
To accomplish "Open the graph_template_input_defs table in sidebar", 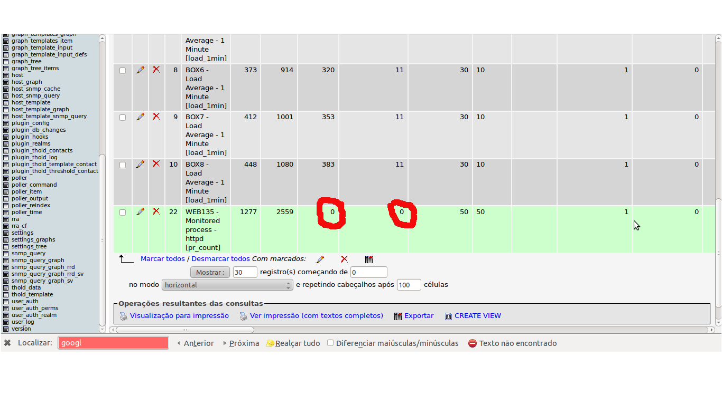I will (49, 54).
